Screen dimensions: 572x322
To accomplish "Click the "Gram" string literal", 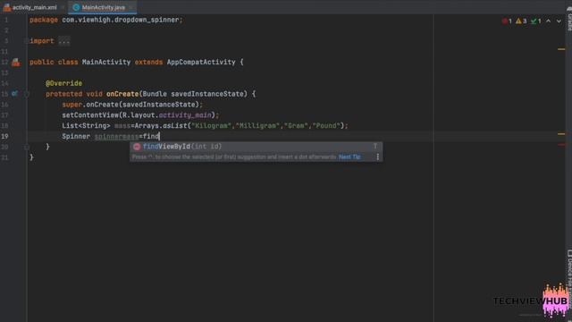I will pos(296,125).
